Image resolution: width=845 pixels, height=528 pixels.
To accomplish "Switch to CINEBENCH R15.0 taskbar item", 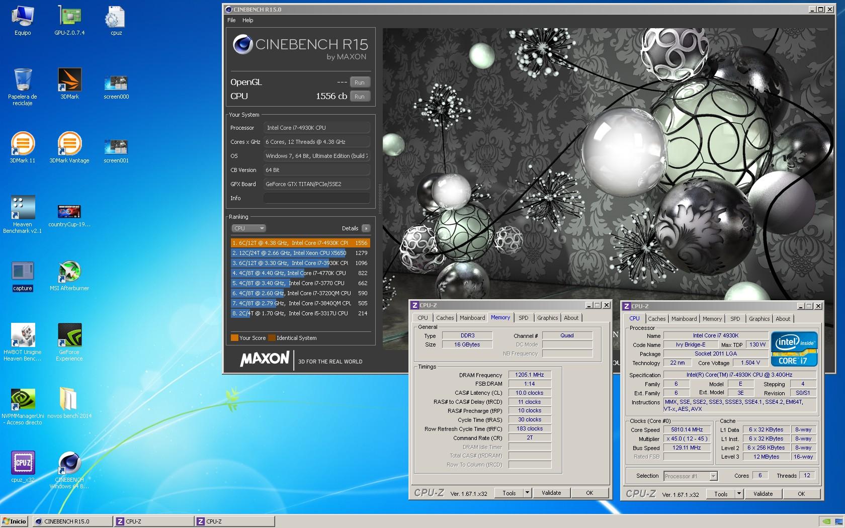I will pos(72,521).
